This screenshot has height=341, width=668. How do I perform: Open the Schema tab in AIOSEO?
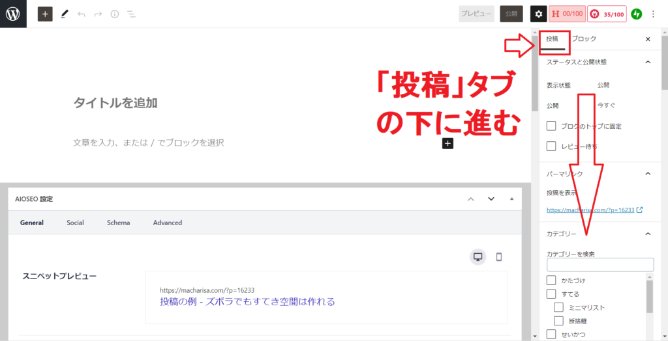pyautogui.click(x=118, y=223)
